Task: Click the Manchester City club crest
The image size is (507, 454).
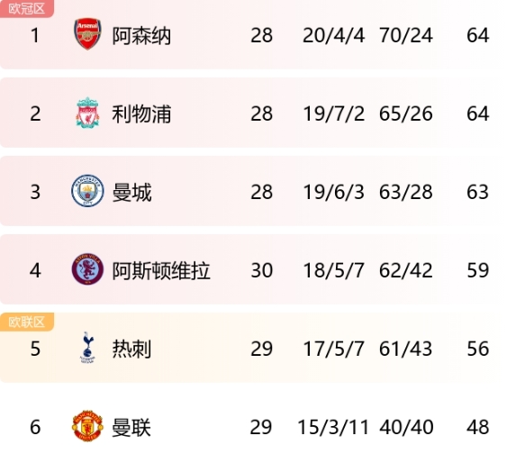Action: [87, 191]
